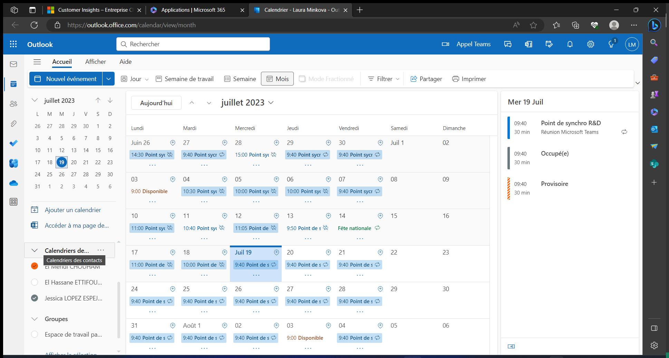
Task: Switch to Semaine de travail view
Action: coord(185,79)
